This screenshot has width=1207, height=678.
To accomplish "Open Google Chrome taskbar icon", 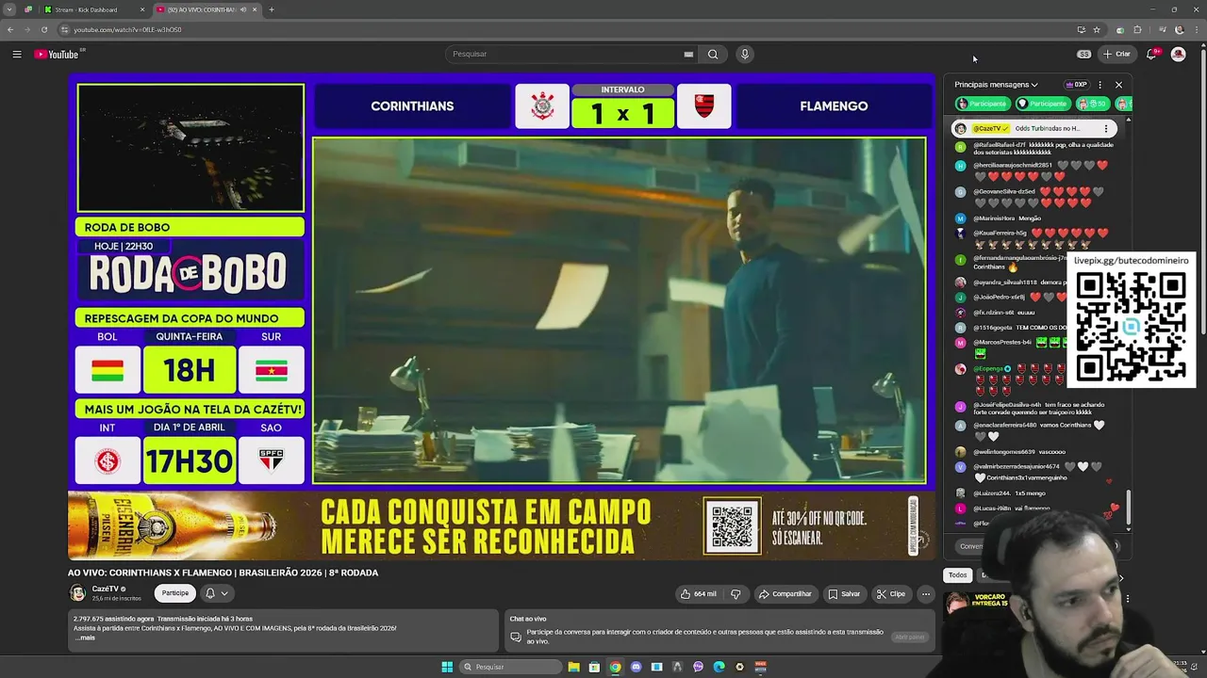I will 615,667.
